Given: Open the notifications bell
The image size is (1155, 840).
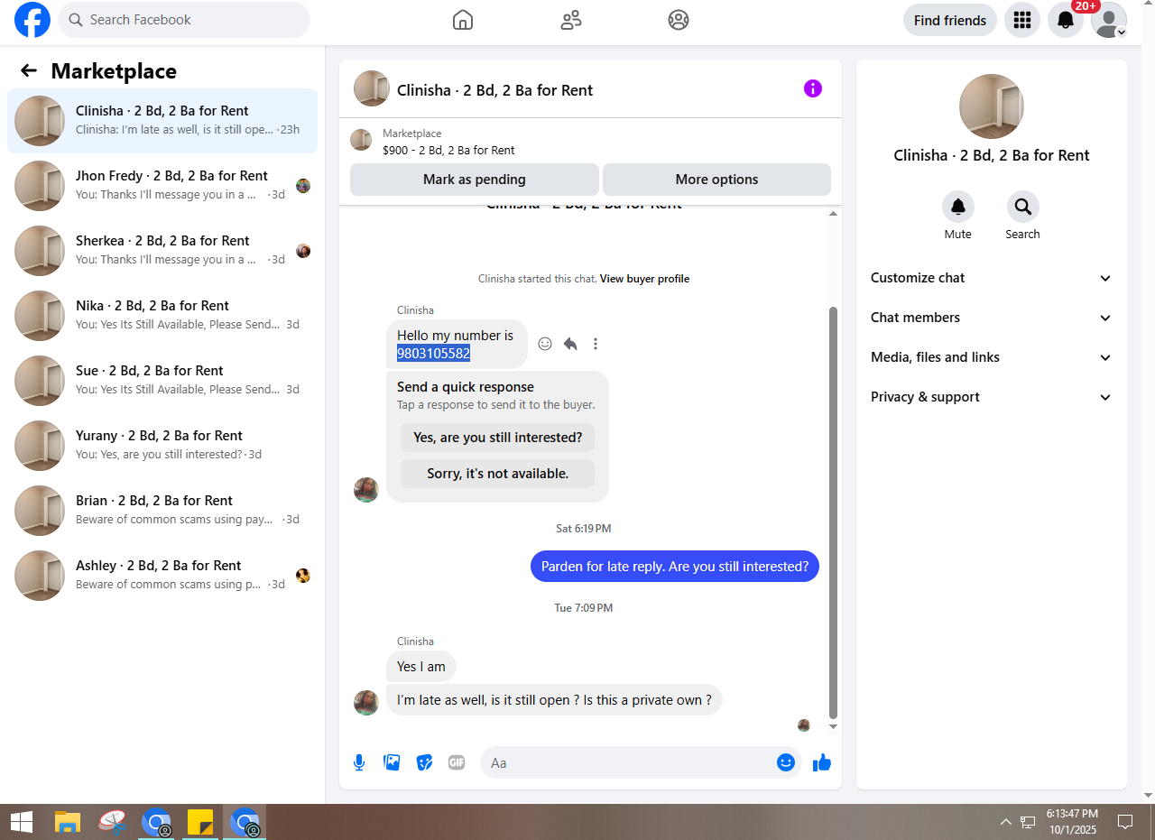Looking at the screenshot, I should pos(1066,20).
